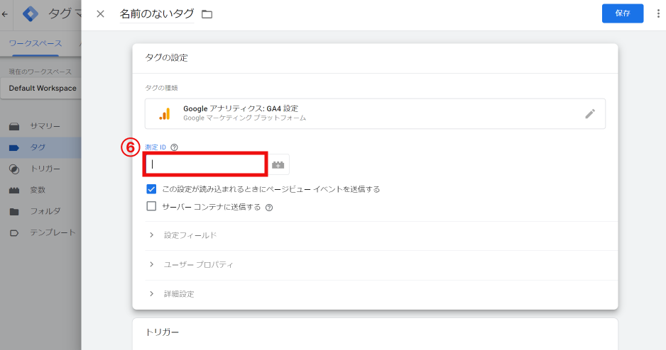Open トリガー in sidebar

point(40,169)
